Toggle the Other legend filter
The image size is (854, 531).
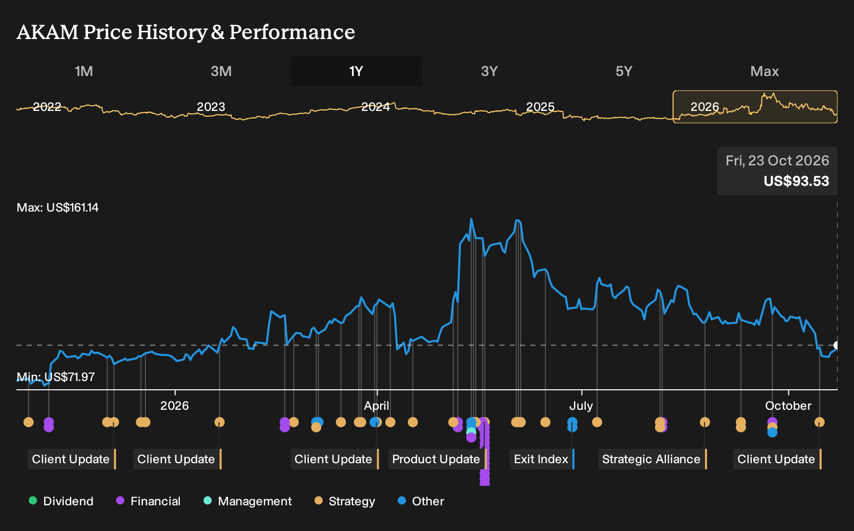[x=420, y=501]
